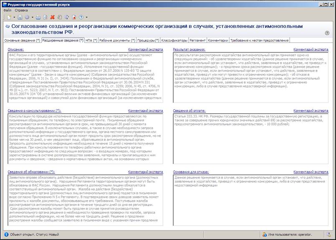Open 'Комментарий эксперта' for Сведения об оплате
336x240 pixels.
pos(311,110)
